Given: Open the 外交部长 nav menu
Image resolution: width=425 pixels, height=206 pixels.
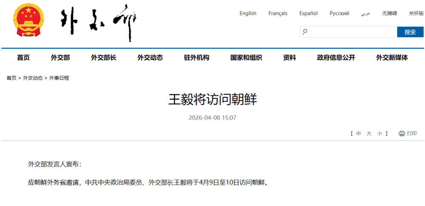Looking at the screenshot, I should (x=103, y=58).
